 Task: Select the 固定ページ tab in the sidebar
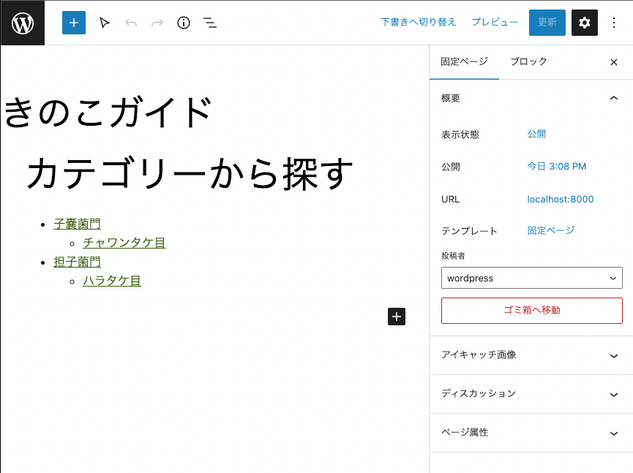tap(464, 61)
